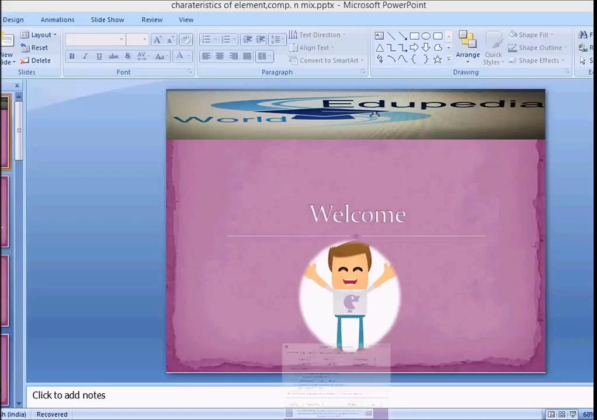Select the Text Box shape
The height and width of the screenshot is (420, 597).
pyautogui.click(x=379, y=36)
